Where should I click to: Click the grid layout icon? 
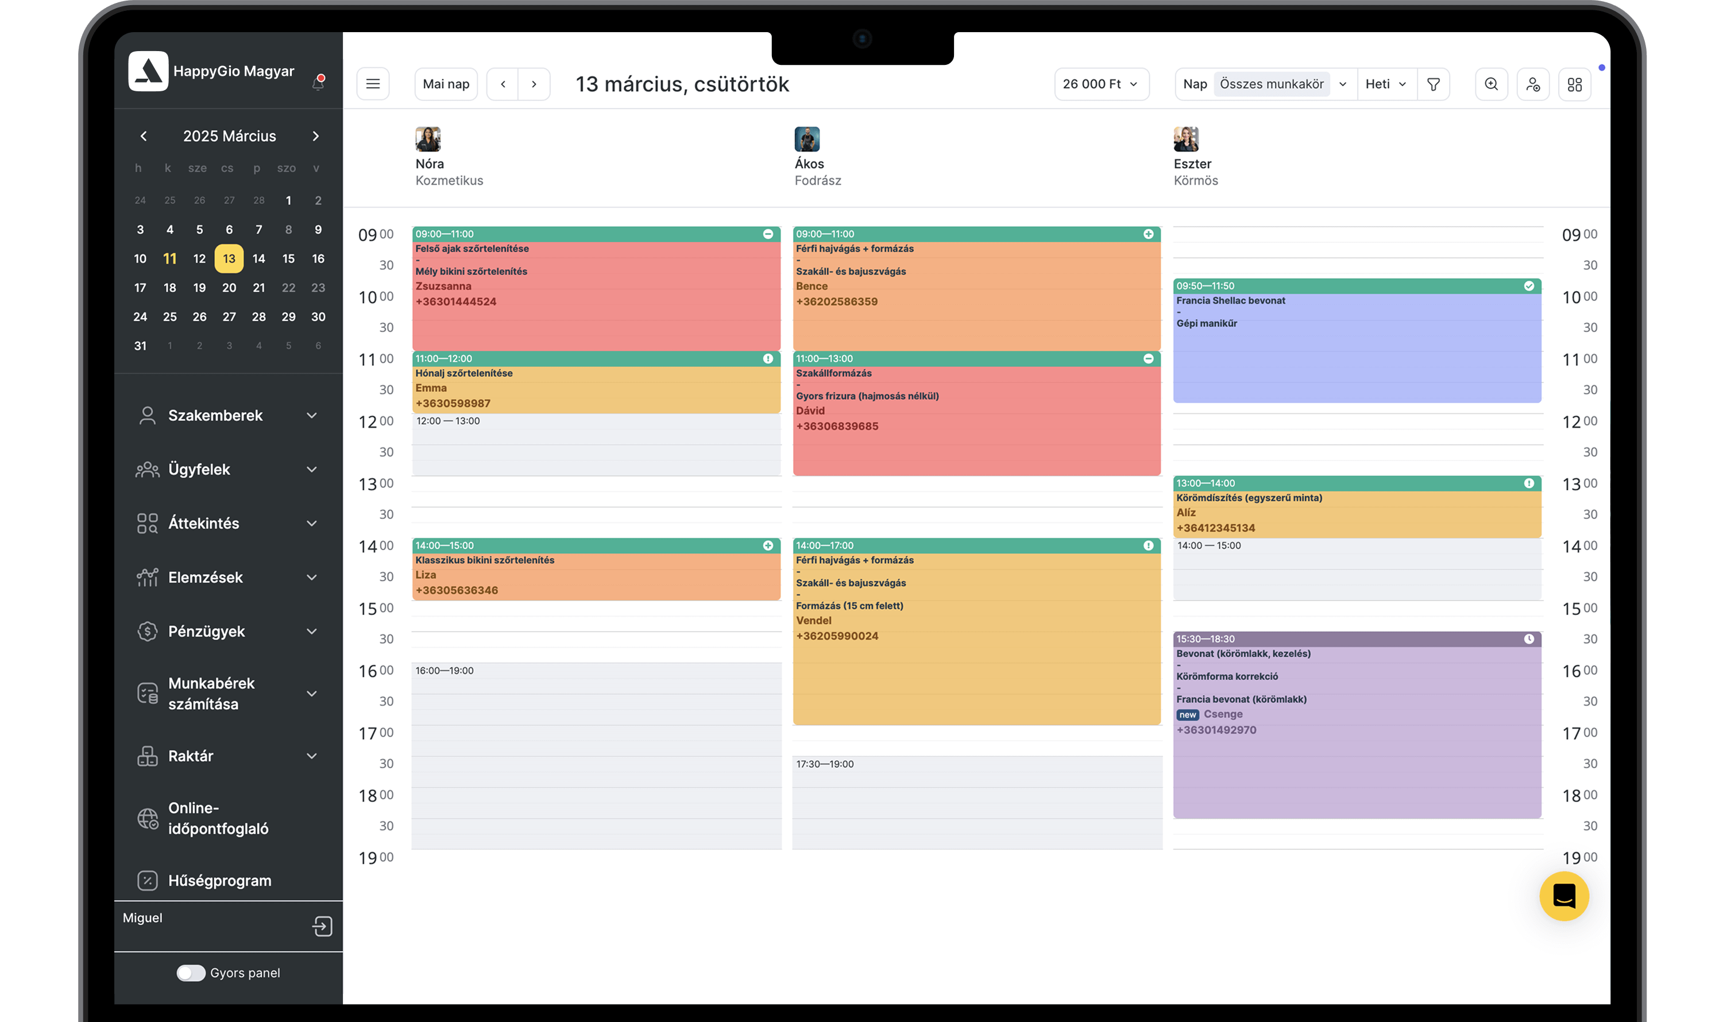[x=1574, y=84]
